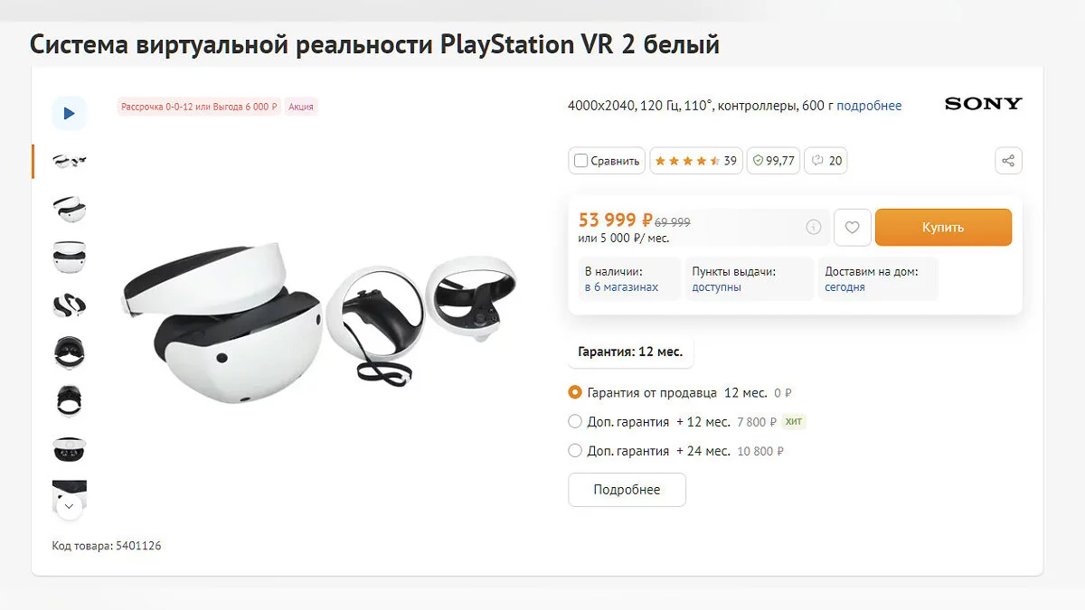This screenshot has width=1085, height=610.
Task: Click the 99,77 reliability shield badge
Action: tap(772, 161)
